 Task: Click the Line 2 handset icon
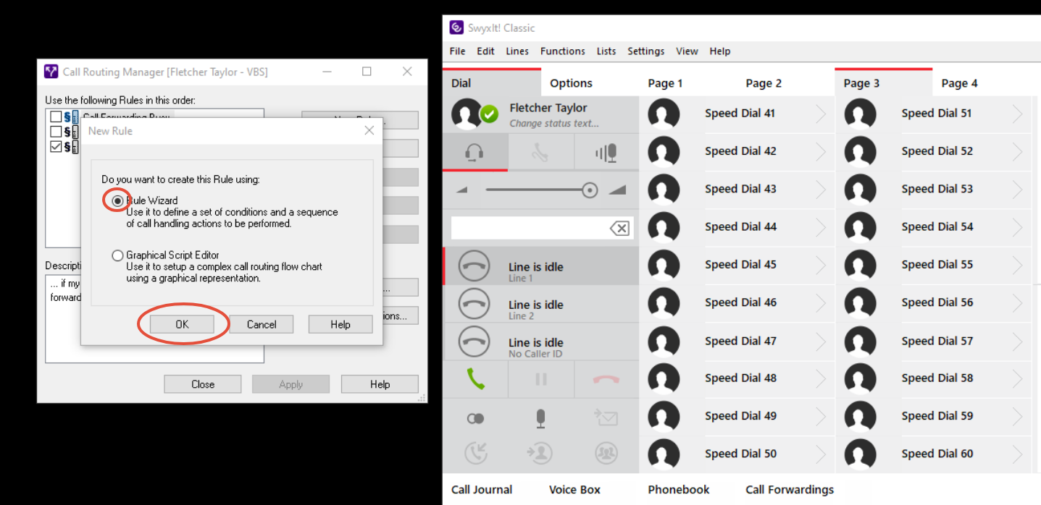pyautogui.click(x=474, y=305)
